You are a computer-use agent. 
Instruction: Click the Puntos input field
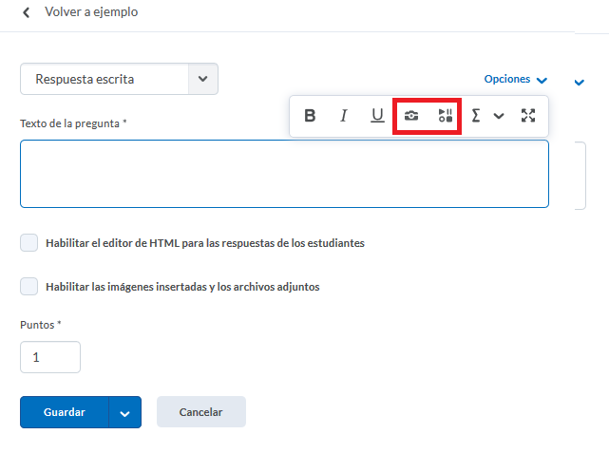[50, 357]
